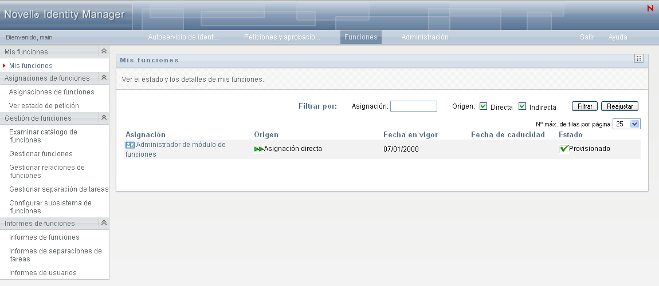Click the green arrows Asignación directa icon
The height and width of the screenshot is (286, 659).
[259, 149]
